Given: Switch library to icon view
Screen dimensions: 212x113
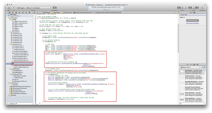Looking at the screenshot, I should (202, 67).
